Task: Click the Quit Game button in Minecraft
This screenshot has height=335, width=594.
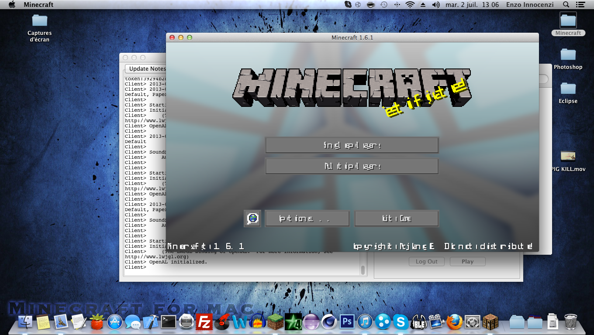Action: click(x=397, y=219)
